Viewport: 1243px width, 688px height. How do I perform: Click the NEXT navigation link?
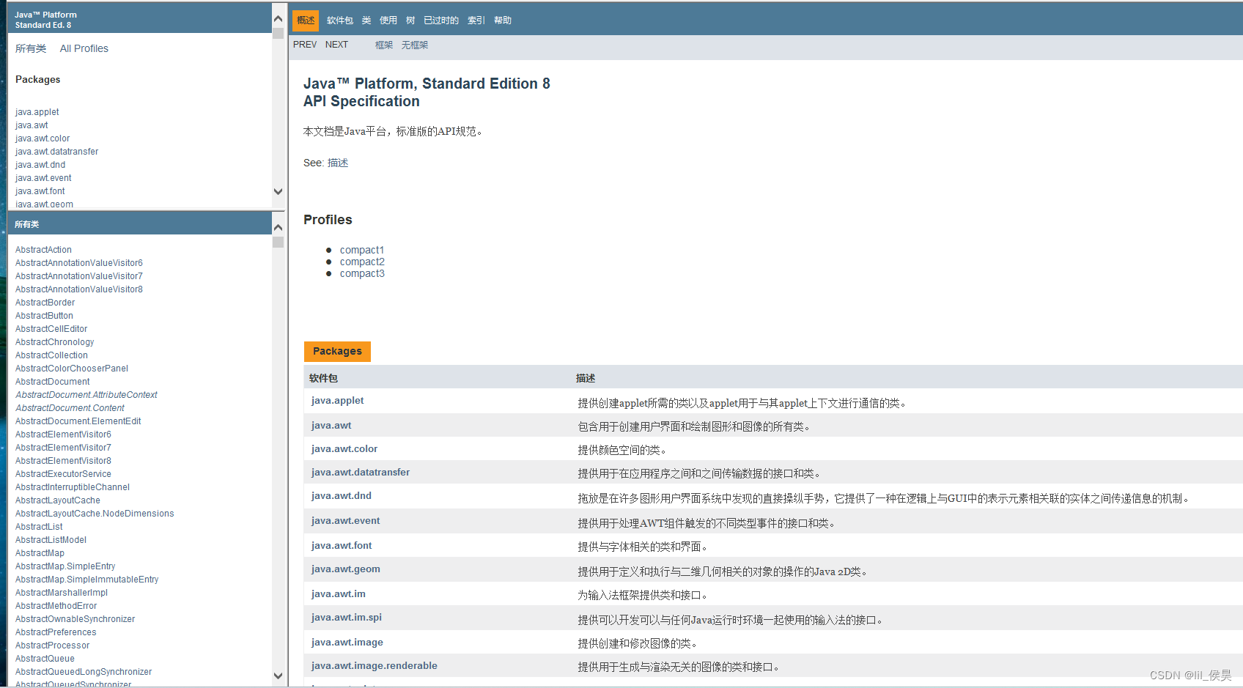pos(336,44)
